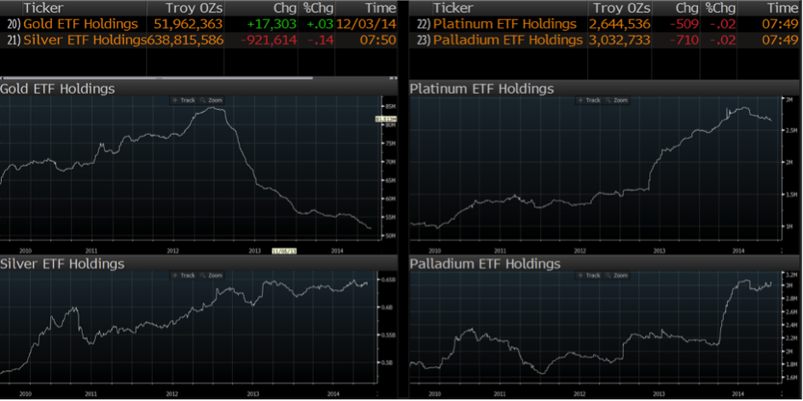Click the Palladium ETF Holdings chart title
803x401 pixels.
pos(485,264)
